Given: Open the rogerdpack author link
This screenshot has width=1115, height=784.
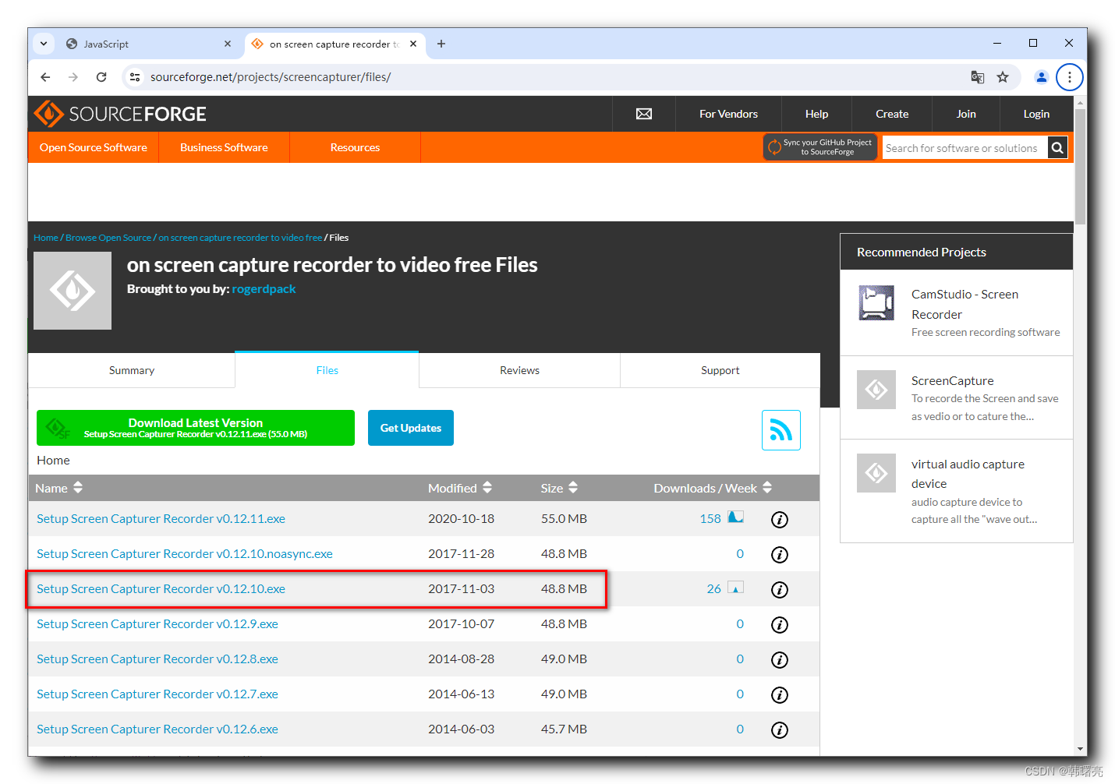Looking at the screenshot, I should [264, 288].
